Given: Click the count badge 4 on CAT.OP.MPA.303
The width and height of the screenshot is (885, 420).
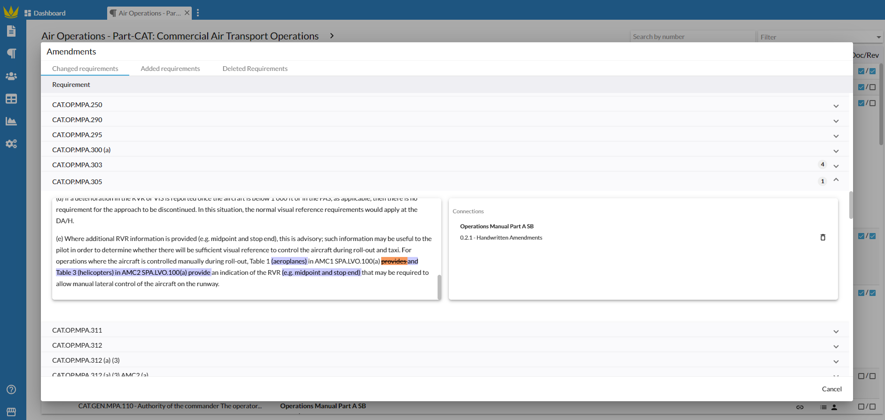Looking at the screenshot, I should pos(822,164).
